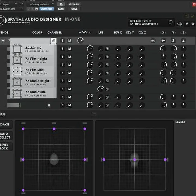Screen dimensions: 196x196
Task: Click the Native button
Action: (x=74, y=9)
